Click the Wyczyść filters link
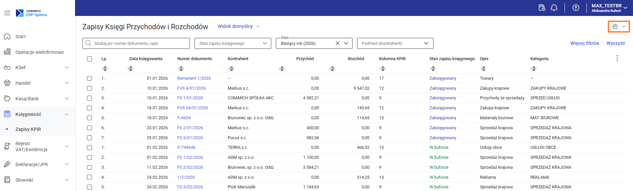 click(616, 43)
